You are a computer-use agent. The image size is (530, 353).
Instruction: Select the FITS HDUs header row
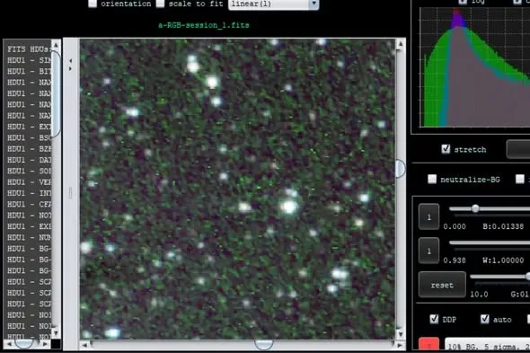[29, 49]
